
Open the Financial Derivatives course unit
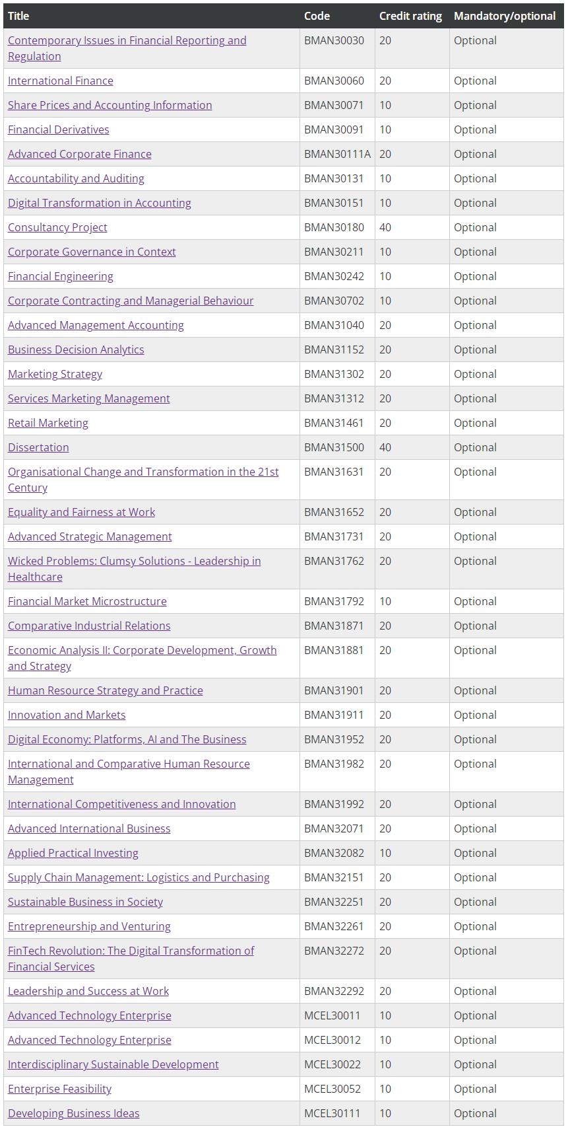tap(59, 129)
